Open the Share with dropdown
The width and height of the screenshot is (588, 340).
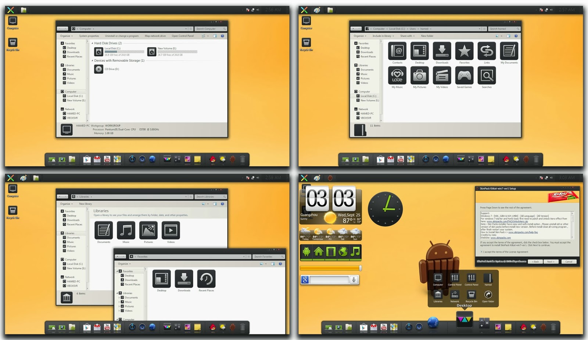(407, 36)
